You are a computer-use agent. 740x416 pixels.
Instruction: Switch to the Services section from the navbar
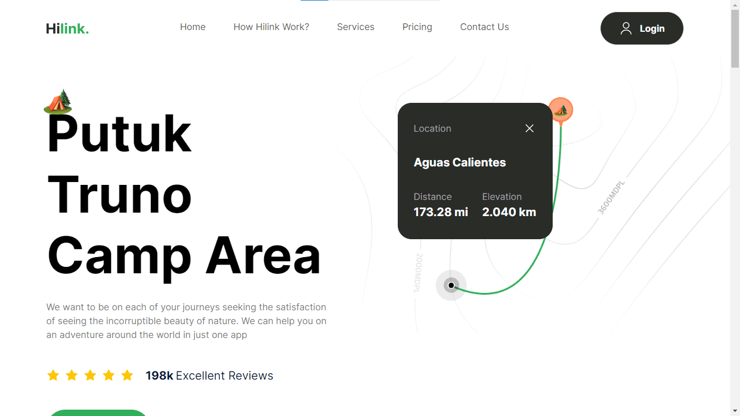[x=356, y=27]
